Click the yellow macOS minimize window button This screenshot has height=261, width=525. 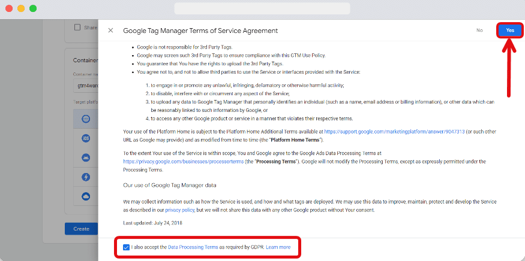click(x=21, y=8)
